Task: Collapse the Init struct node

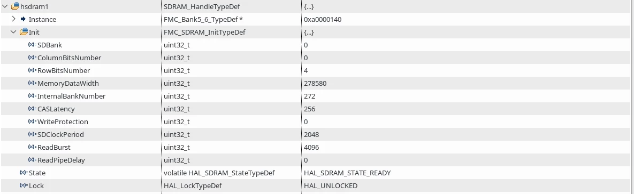Action: pos(13,32)
